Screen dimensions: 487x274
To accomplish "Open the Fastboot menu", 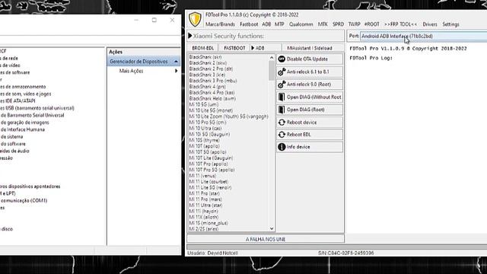I will (x=249, y=24).
